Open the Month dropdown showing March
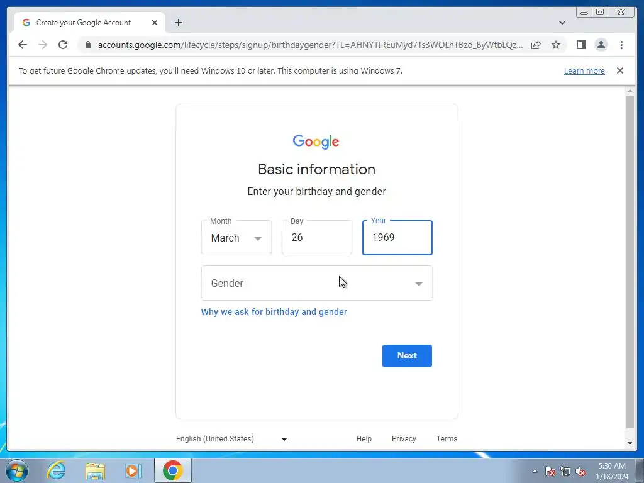 pyautogui.click(x=236, y=238)
